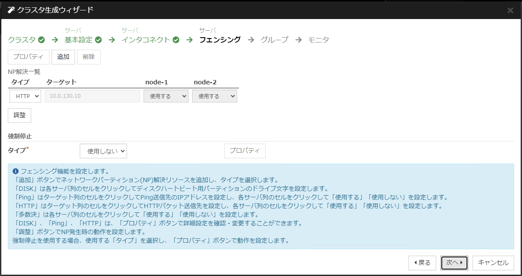Click arrow between フェンシング and グループ
Viewport: 522px width, 276px height.
click(251, 40)
